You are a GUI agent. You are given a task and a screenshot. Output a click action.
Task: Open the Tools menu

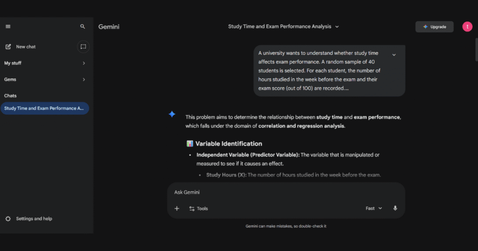pyautogui.click(x=198, y=209)
